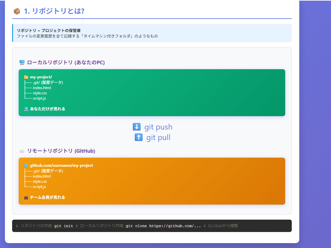
Task: Click the blue down-arrow icon beside git push
Action: tap(136, 127)
